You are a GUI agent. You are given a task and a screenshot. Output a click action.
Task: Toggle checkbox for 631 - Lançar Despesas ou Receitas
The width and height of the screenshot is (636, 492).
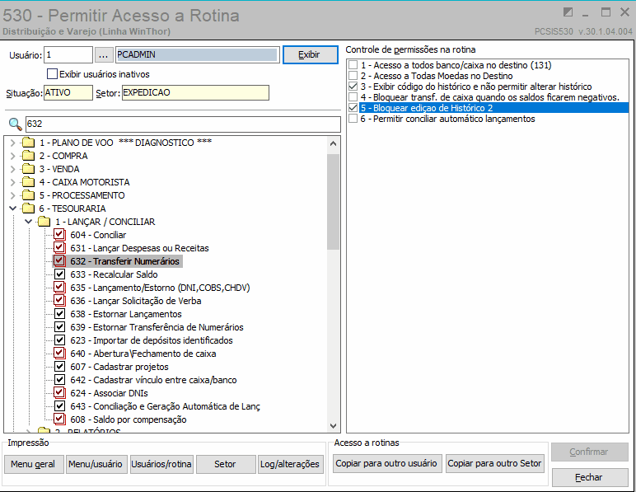click(x=59, y=248)
